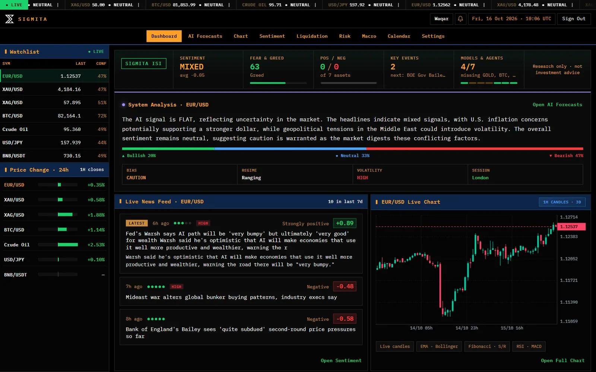Click the Key Events card
Viewport: 596px width, 372px height.
coord(419,70)
